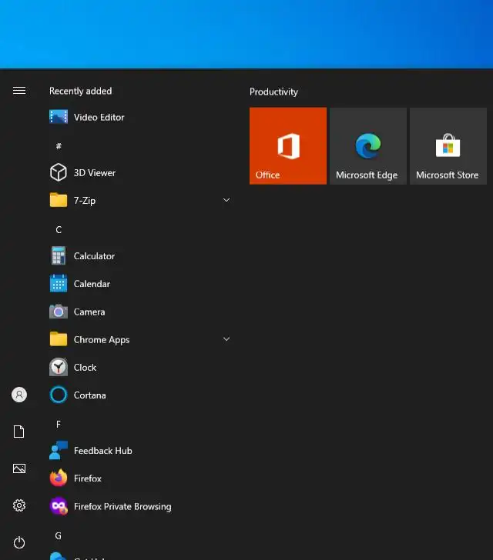Open Feedback Hub

coord(139,451)
